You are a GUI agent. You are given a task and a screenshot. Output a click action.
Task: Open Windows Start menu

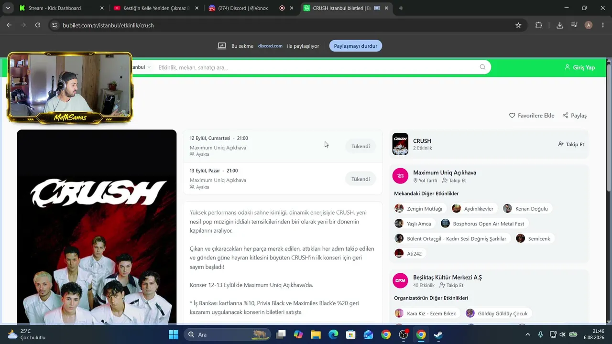174,334
